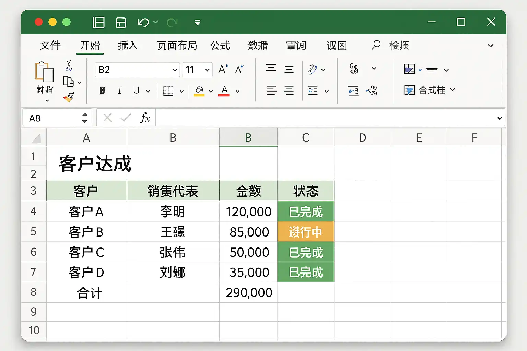Toggle Bold formatting
The height and width of the screenshot is (351, 527).
click(102, 90)
